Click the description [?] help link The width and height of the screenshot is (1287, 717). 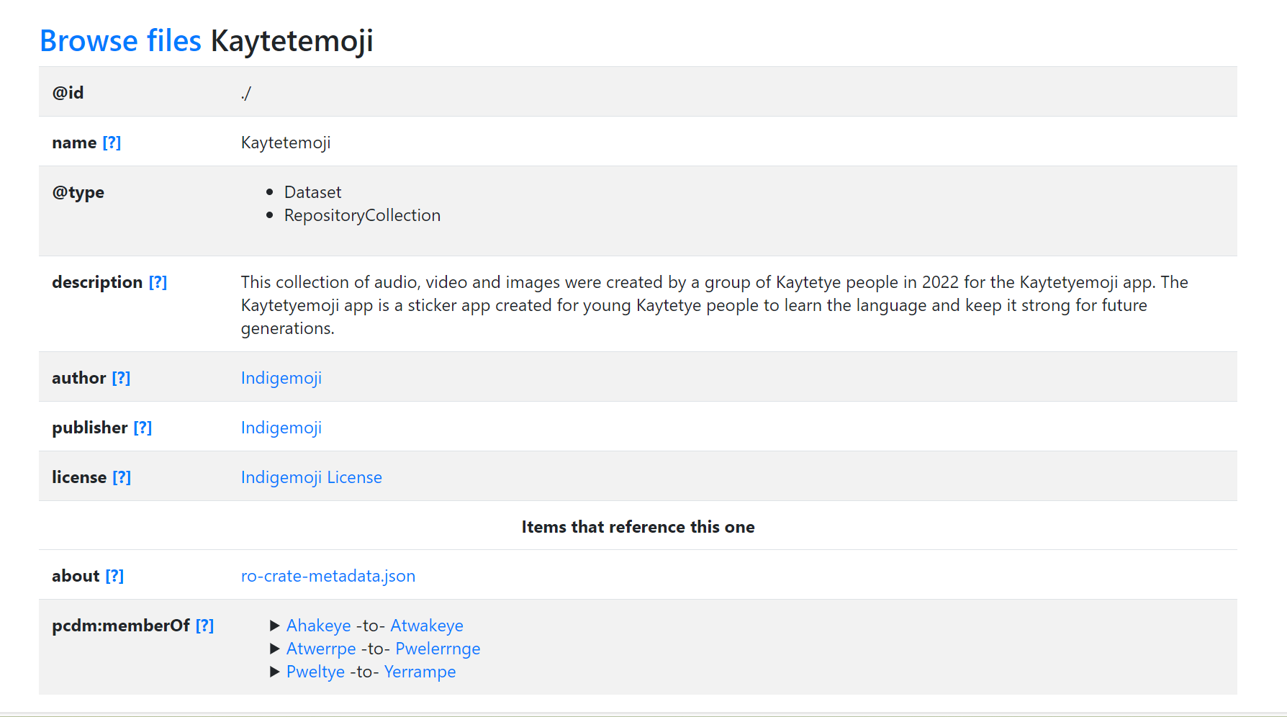point(158,282)
